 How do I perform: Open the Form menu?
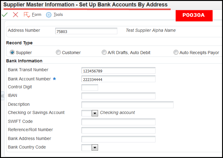37,15
